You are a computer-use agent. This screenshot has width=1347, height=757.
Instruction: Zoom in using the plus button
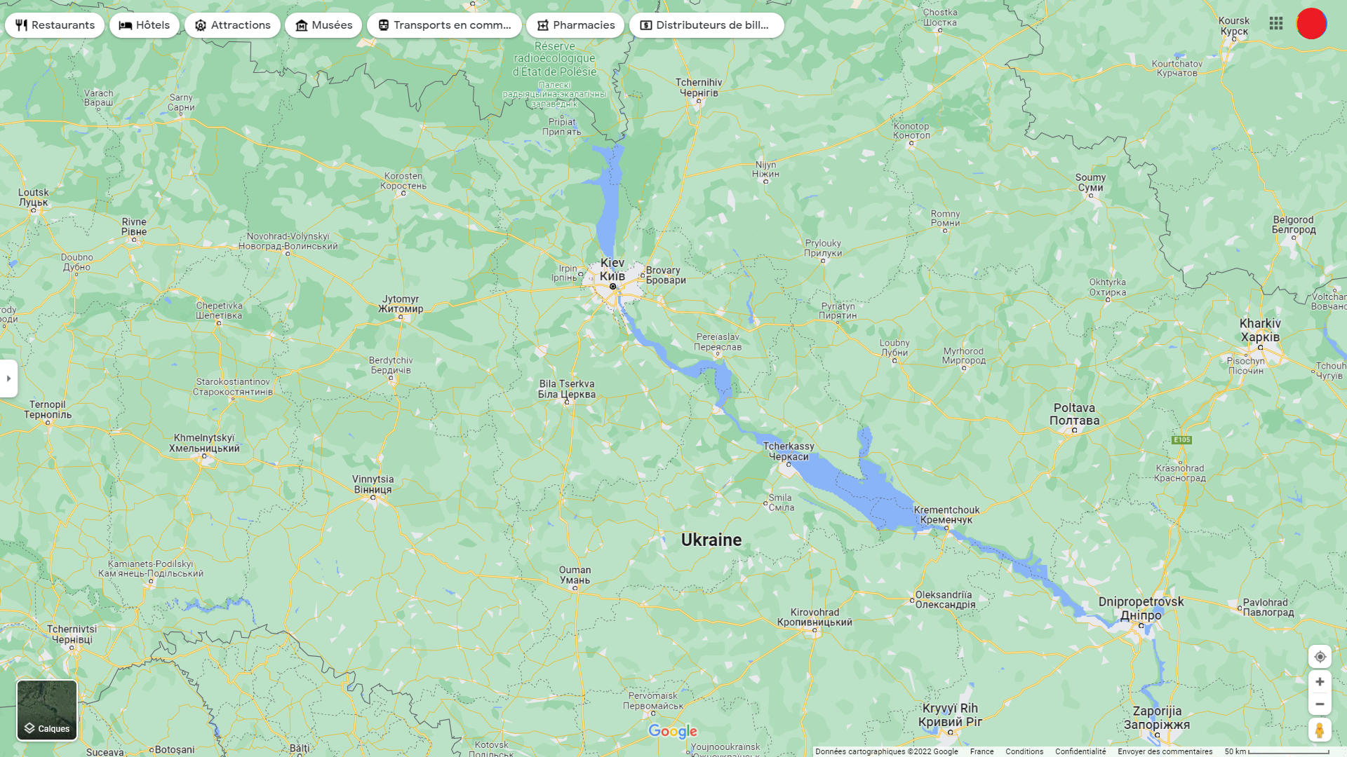coord(1320,682)
